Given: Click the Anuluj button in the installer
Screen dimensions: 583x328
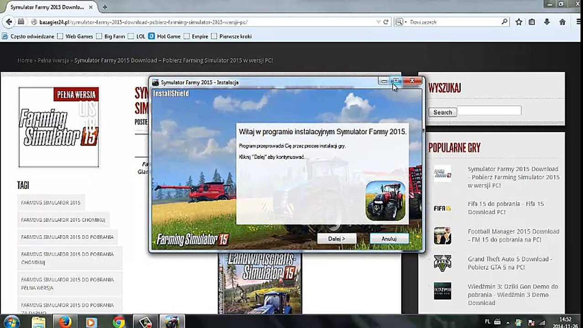Looking at the screenshot, I should pyautogui.click(x=389, y=239).
